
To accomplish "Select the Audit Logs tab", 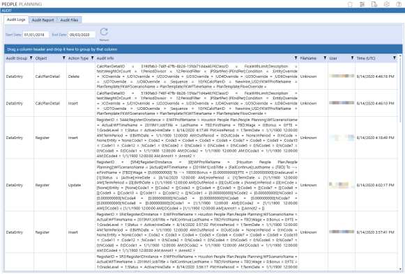I will [x=16, y=19].
